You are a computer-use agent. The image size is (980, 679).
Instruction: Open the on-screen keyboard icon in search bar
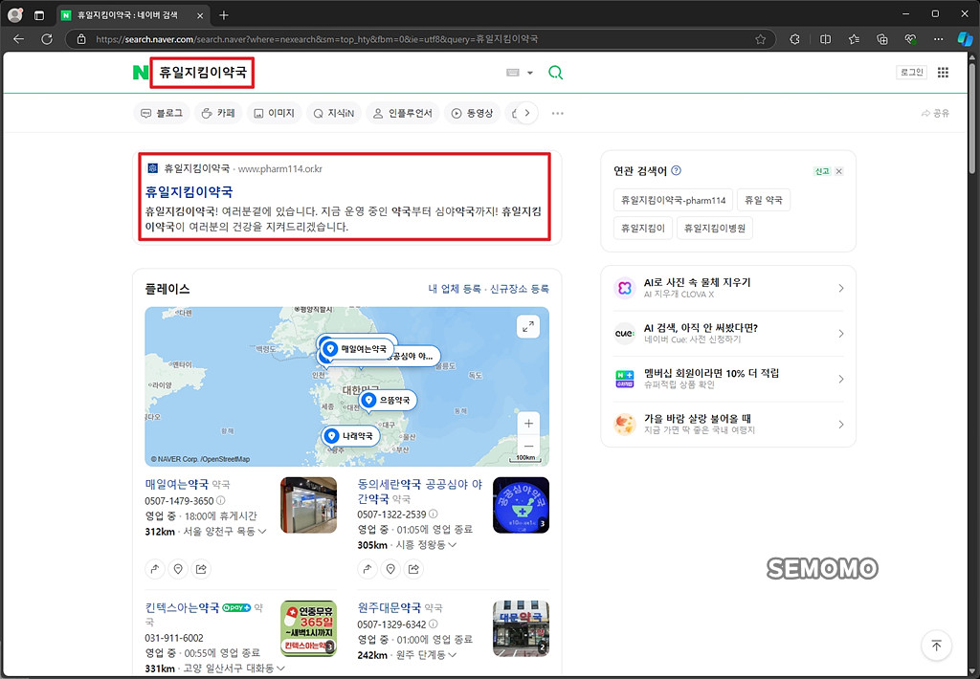tap(513, 73)
